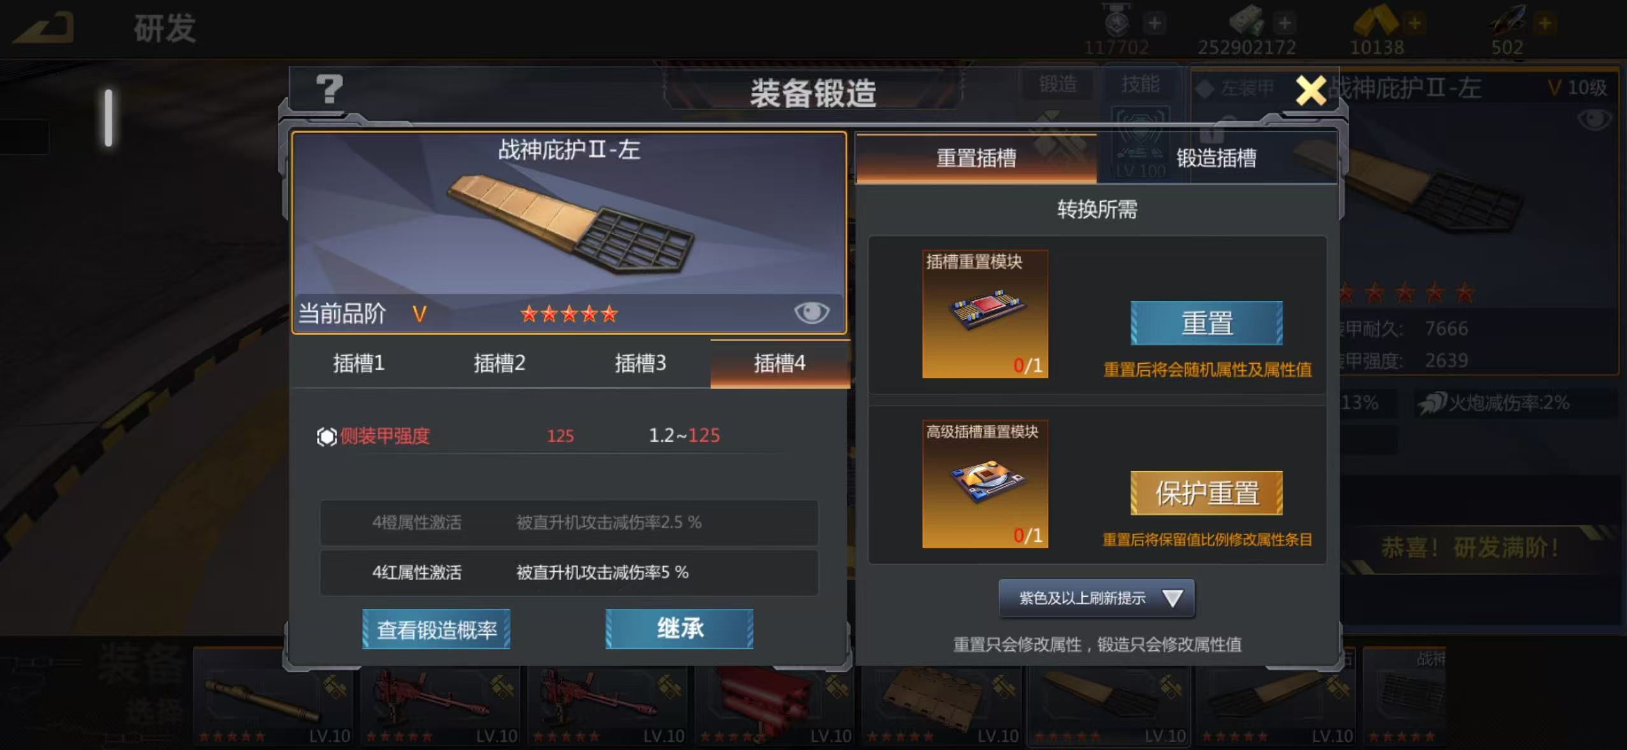This screenshot has height=750, width=1627.
Task: Click the plus icon next to gold bars
Action: click(1414, 24)
